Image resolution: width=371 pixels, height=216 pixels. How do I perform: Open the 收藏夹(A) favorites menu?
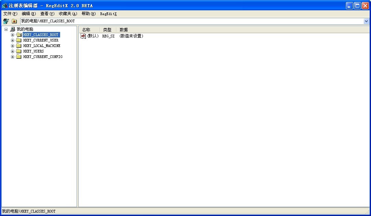[x=68, y=14]
